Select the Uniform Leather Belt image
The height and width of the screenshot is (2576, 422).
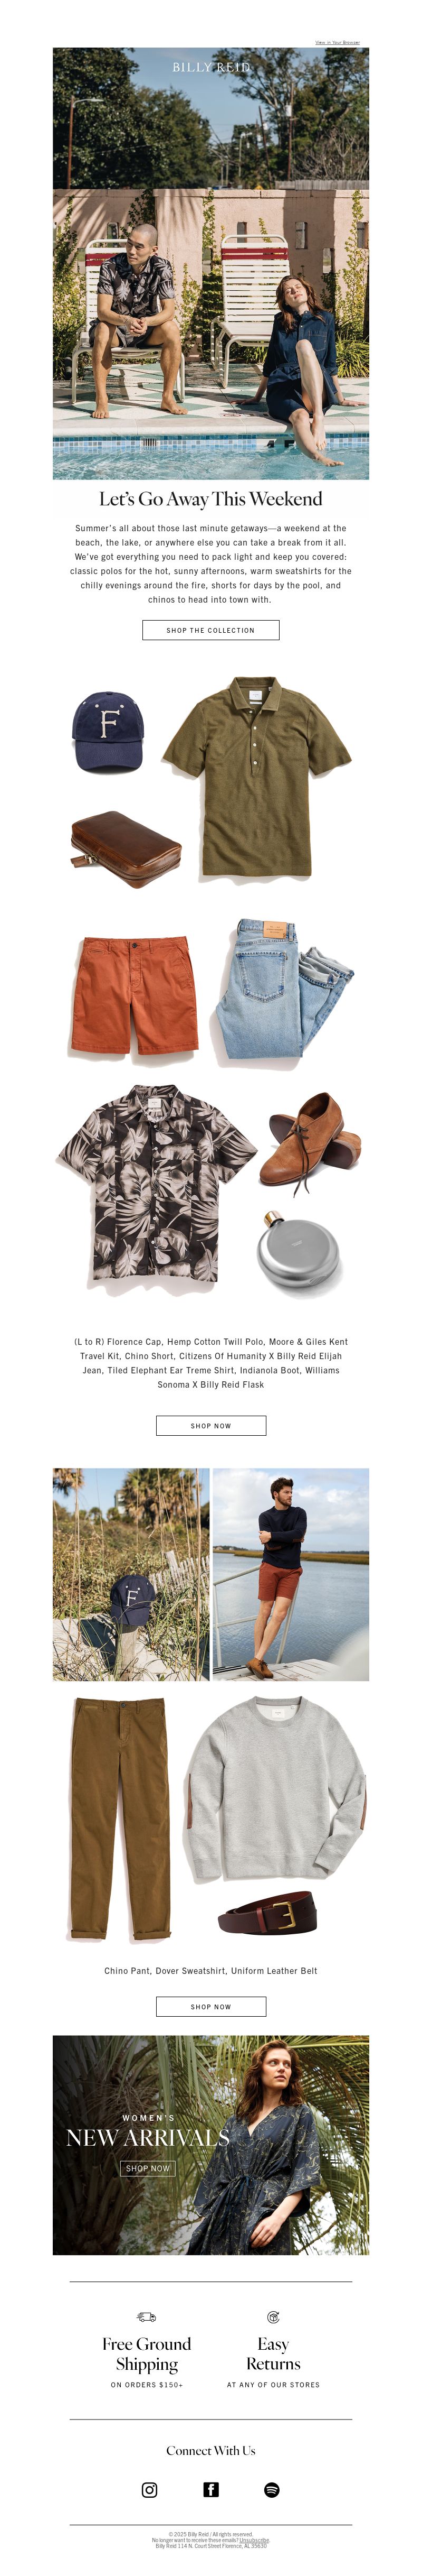[267, 1915]
